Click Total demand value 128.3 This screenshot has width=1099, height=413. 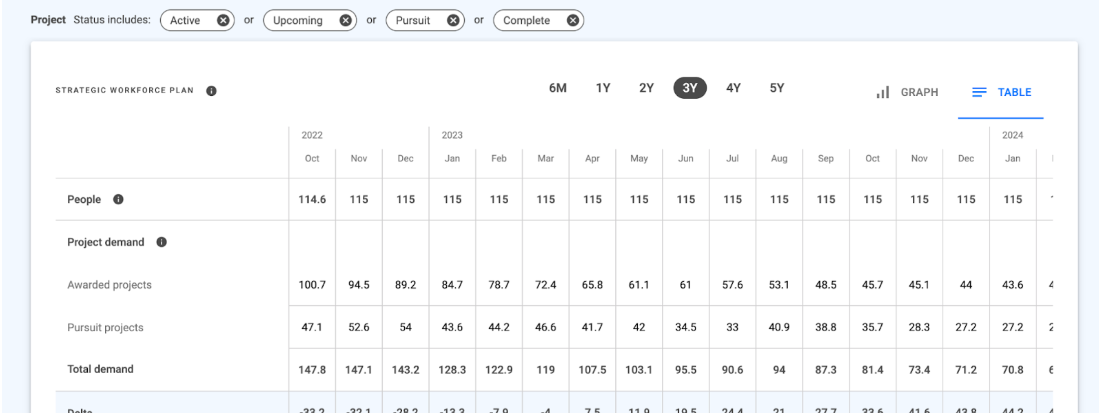[x=452, y=370]
